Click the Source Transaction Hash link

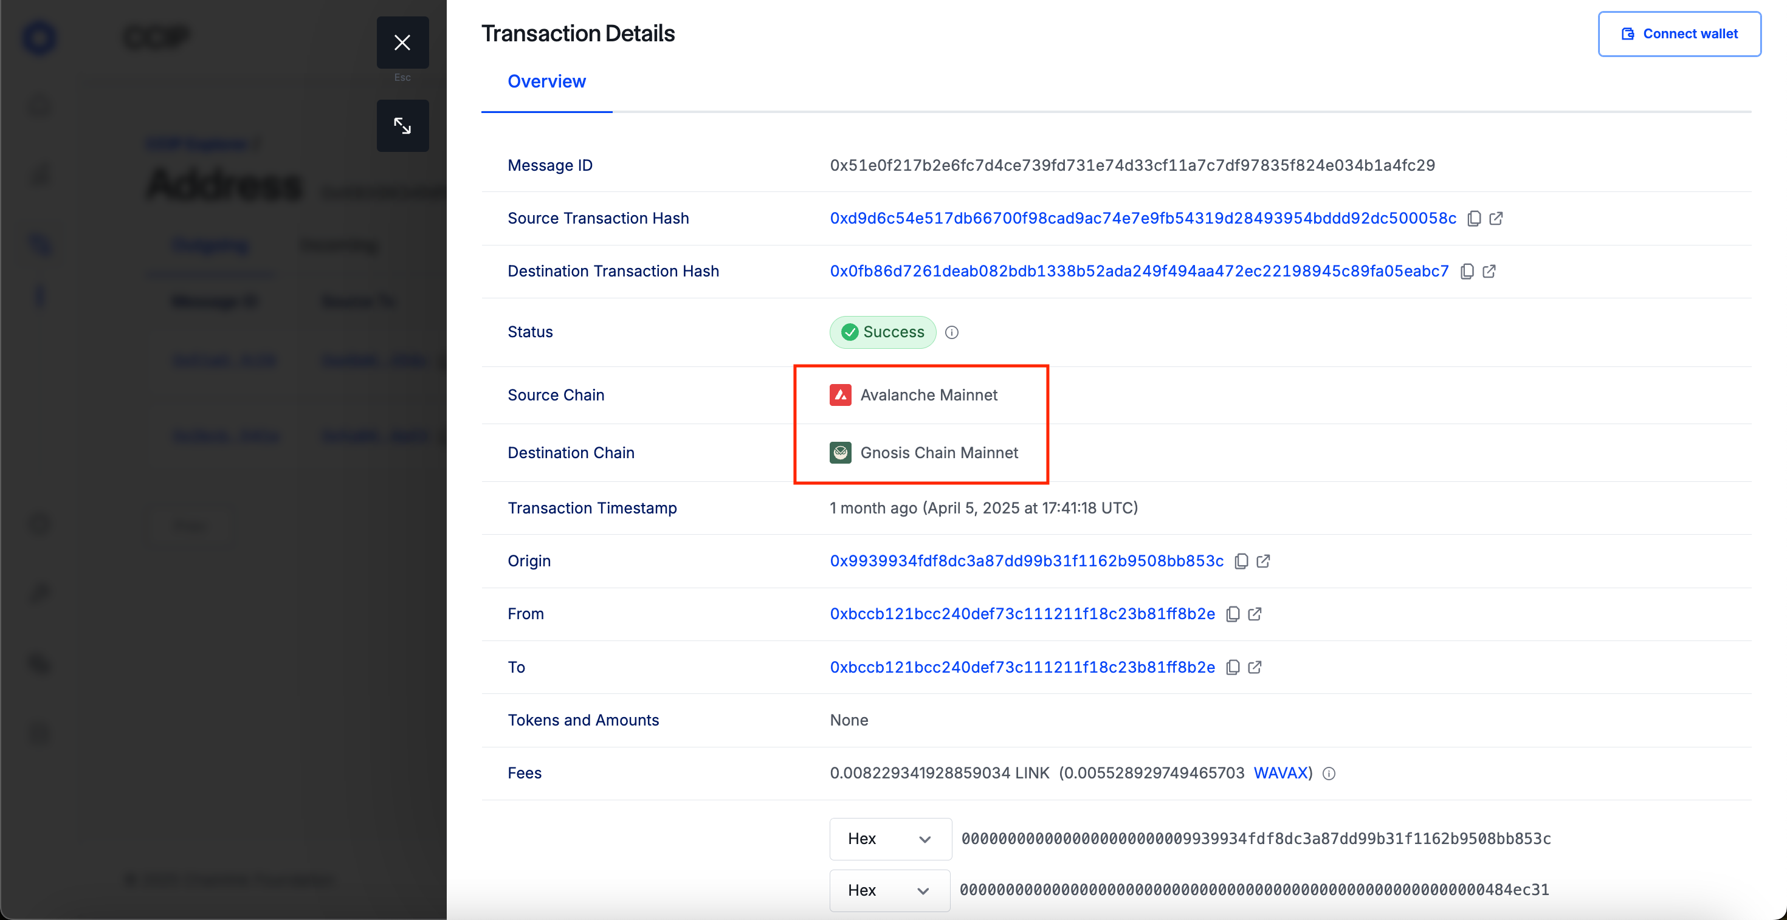tap(1143, 218)
